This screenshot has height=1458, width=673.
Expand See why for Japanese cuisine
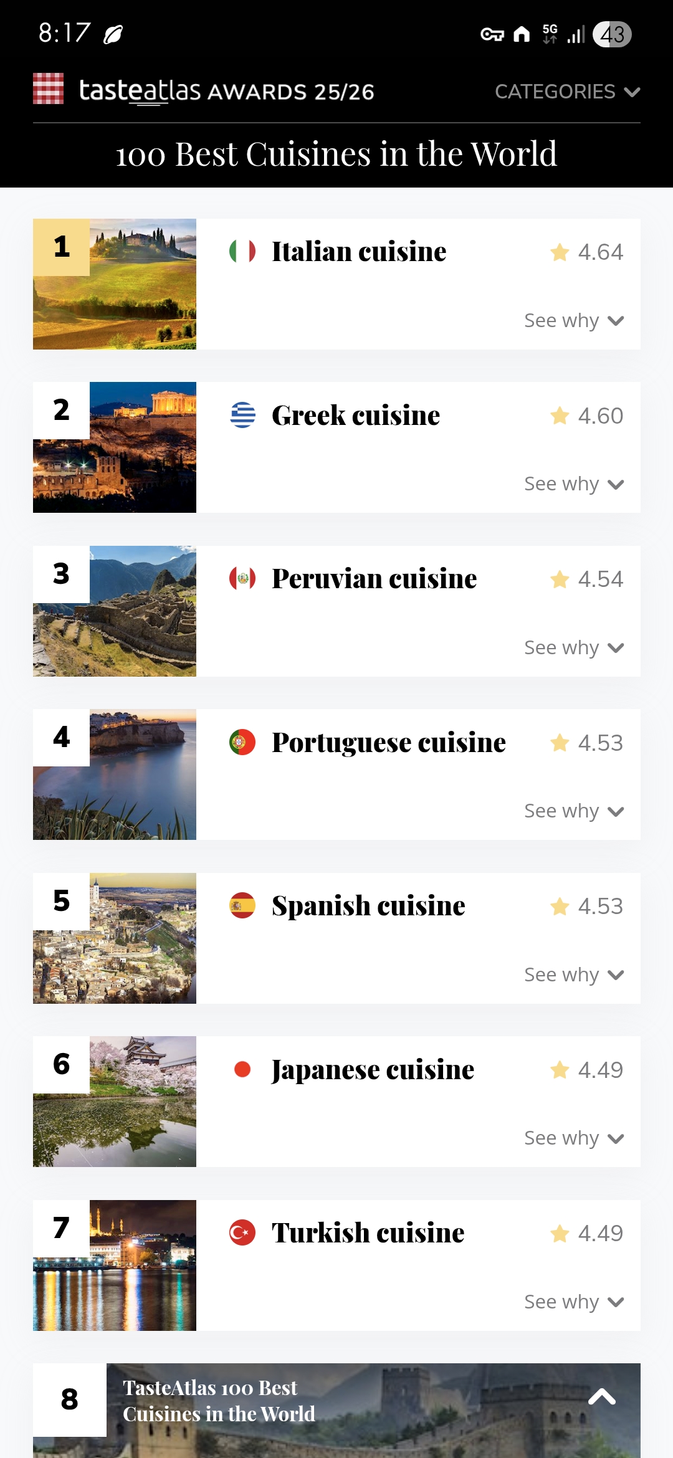click(573, 1138)
